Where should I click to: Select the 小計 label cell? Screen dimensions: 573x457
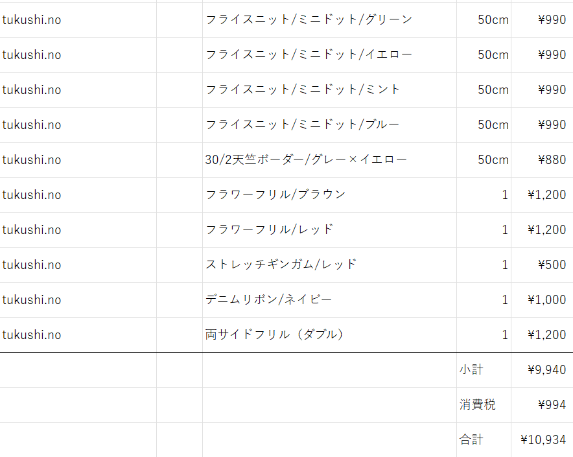coord(484,370)
